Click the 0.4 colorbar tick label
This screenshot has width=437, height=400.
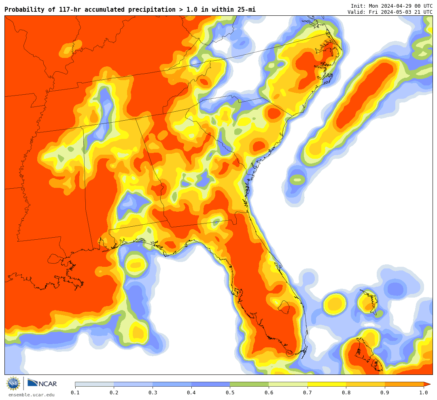click(x=191, y=392)
